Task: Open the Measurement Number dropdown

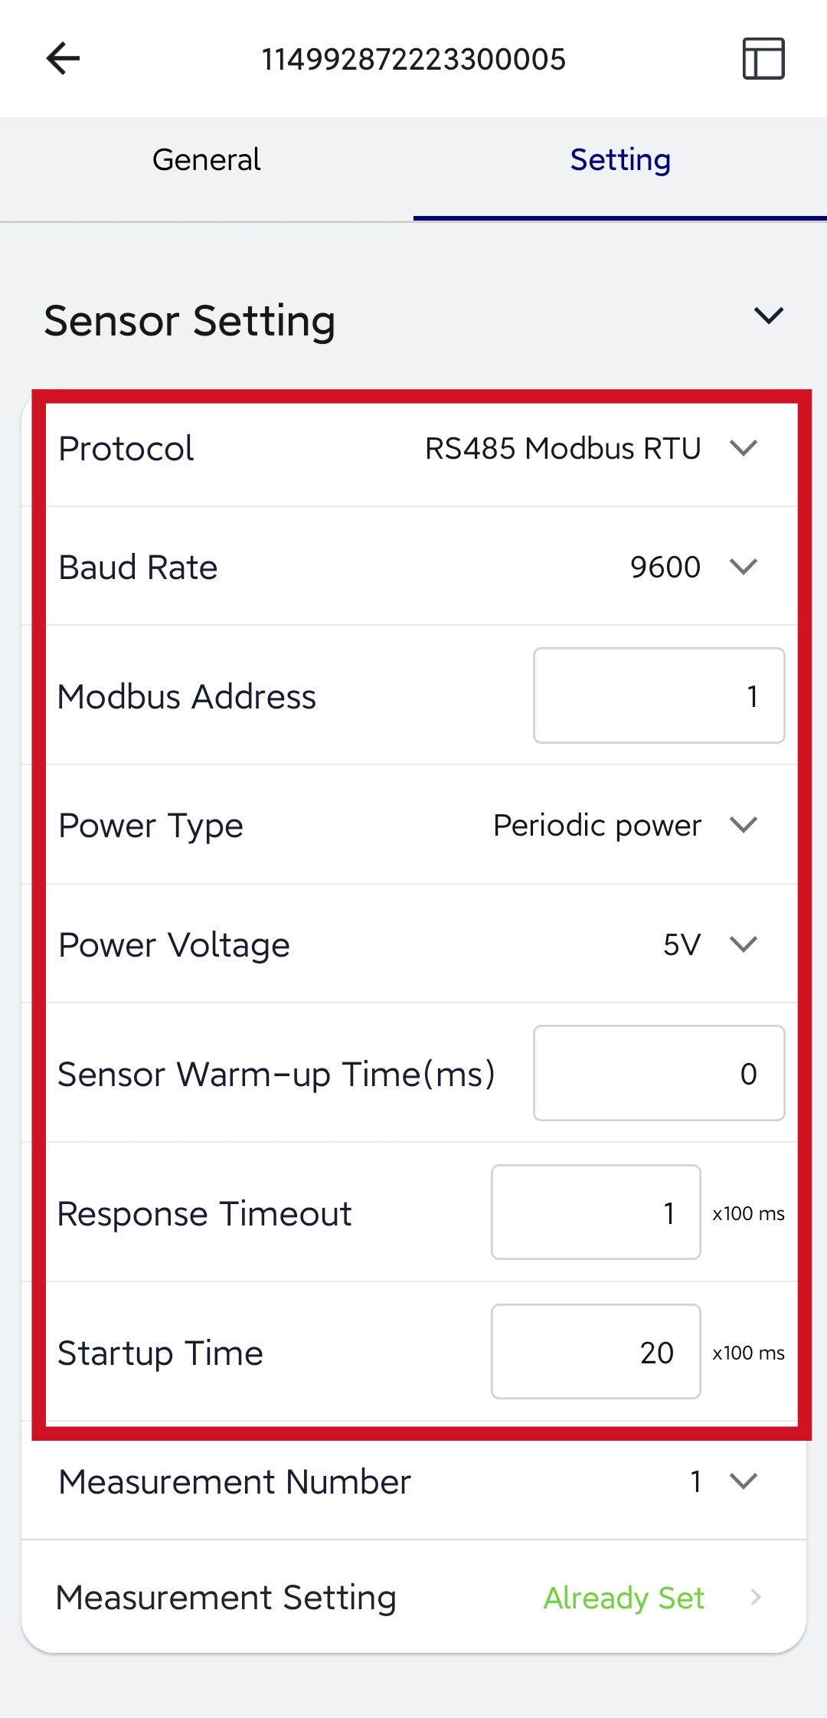Action: point(722,1481)
